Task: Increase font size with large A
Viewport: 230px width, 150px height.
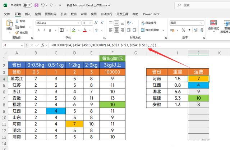Action: (x=96, y=23)
